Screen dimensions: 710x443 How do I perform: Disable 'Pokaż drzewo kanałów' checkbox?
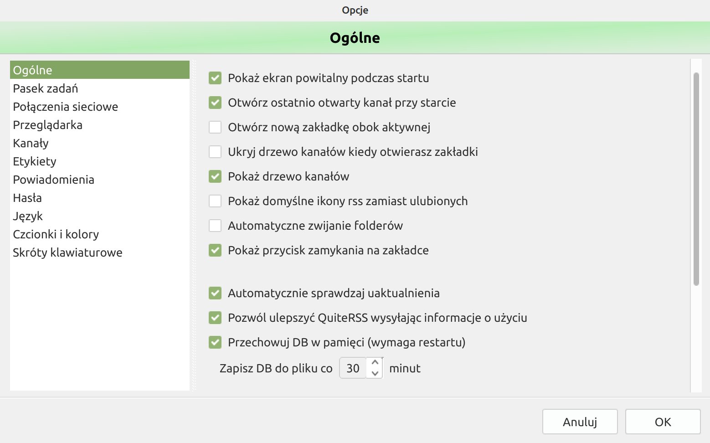pos(215,176)
